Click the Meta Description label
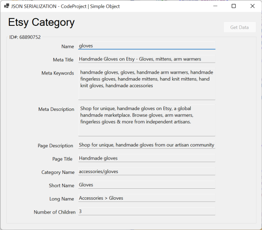The image size is (262, 230). pos(56,109)
